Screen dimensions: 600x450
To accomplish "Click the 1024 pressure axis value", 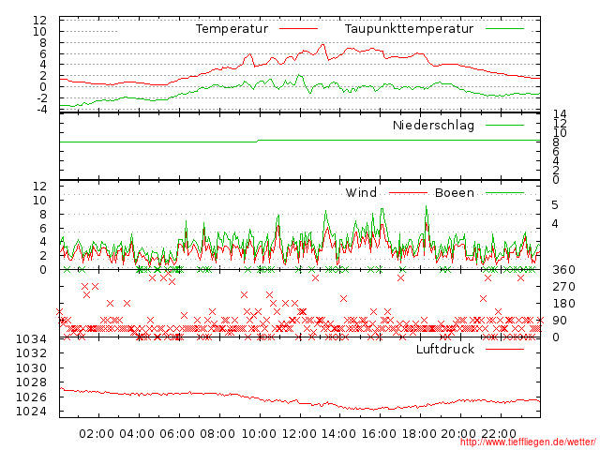I will pos(31,412).
